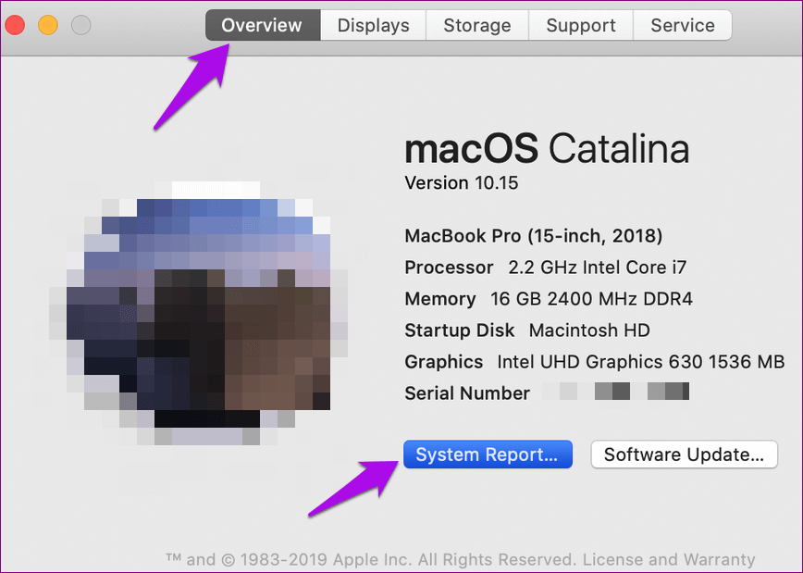803x573 pixels.
Task: Select the Storage tab
Action: pyautogui.click(x=476, y=25)
